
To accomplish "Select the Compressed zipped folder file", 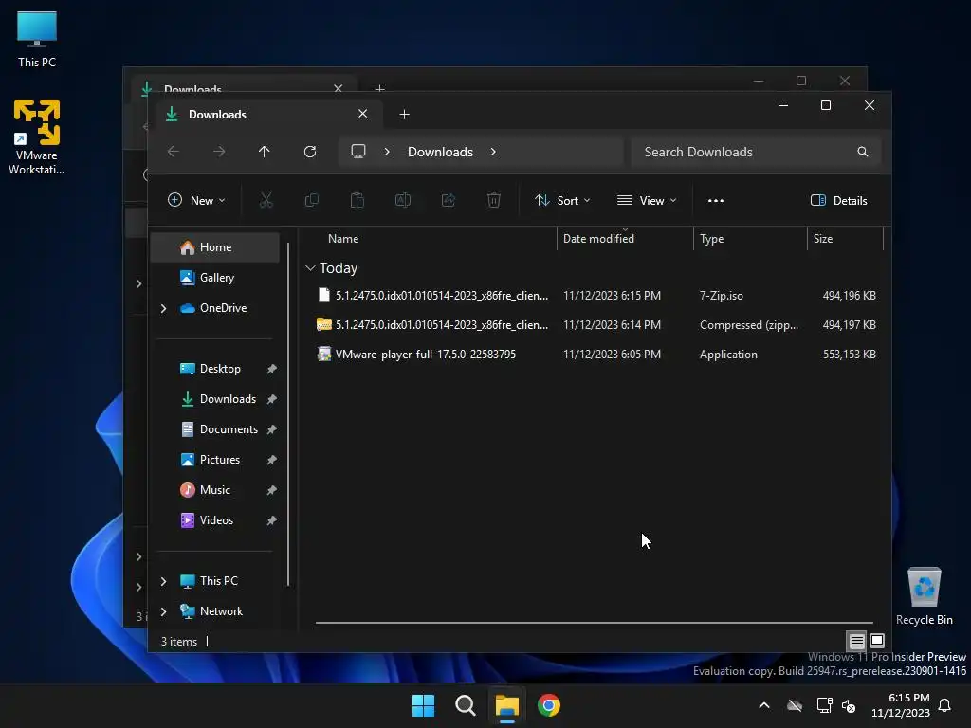I will tap(595, 325).
